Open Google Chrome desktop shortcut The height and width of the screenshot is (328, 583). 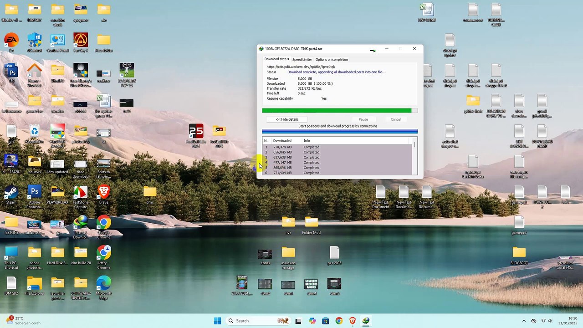(103, 227)
